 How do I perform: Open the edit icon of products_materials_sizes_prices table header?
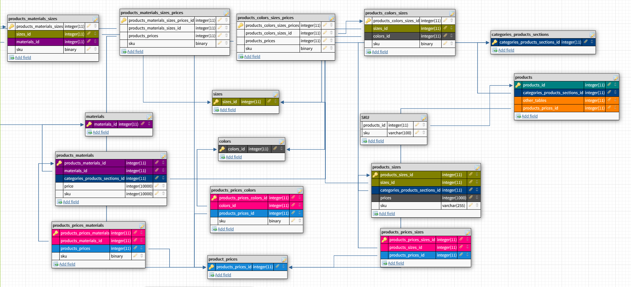pos(227,13)
